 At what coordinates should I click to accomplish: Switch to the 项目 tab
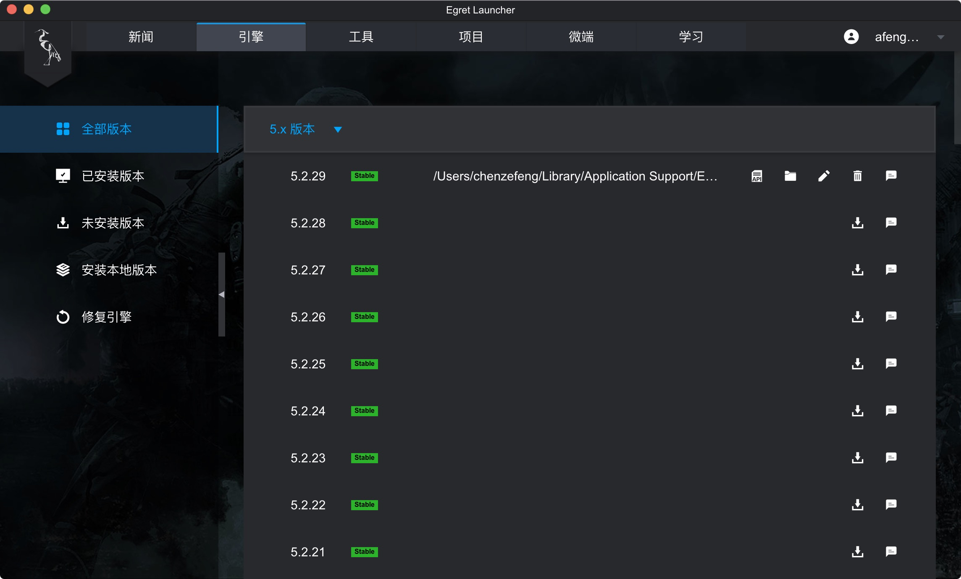pyautogui.click(x=471, y=37)
